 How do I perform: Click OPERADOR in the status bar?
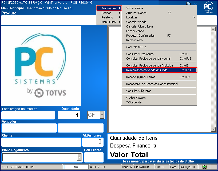(141, 167)
